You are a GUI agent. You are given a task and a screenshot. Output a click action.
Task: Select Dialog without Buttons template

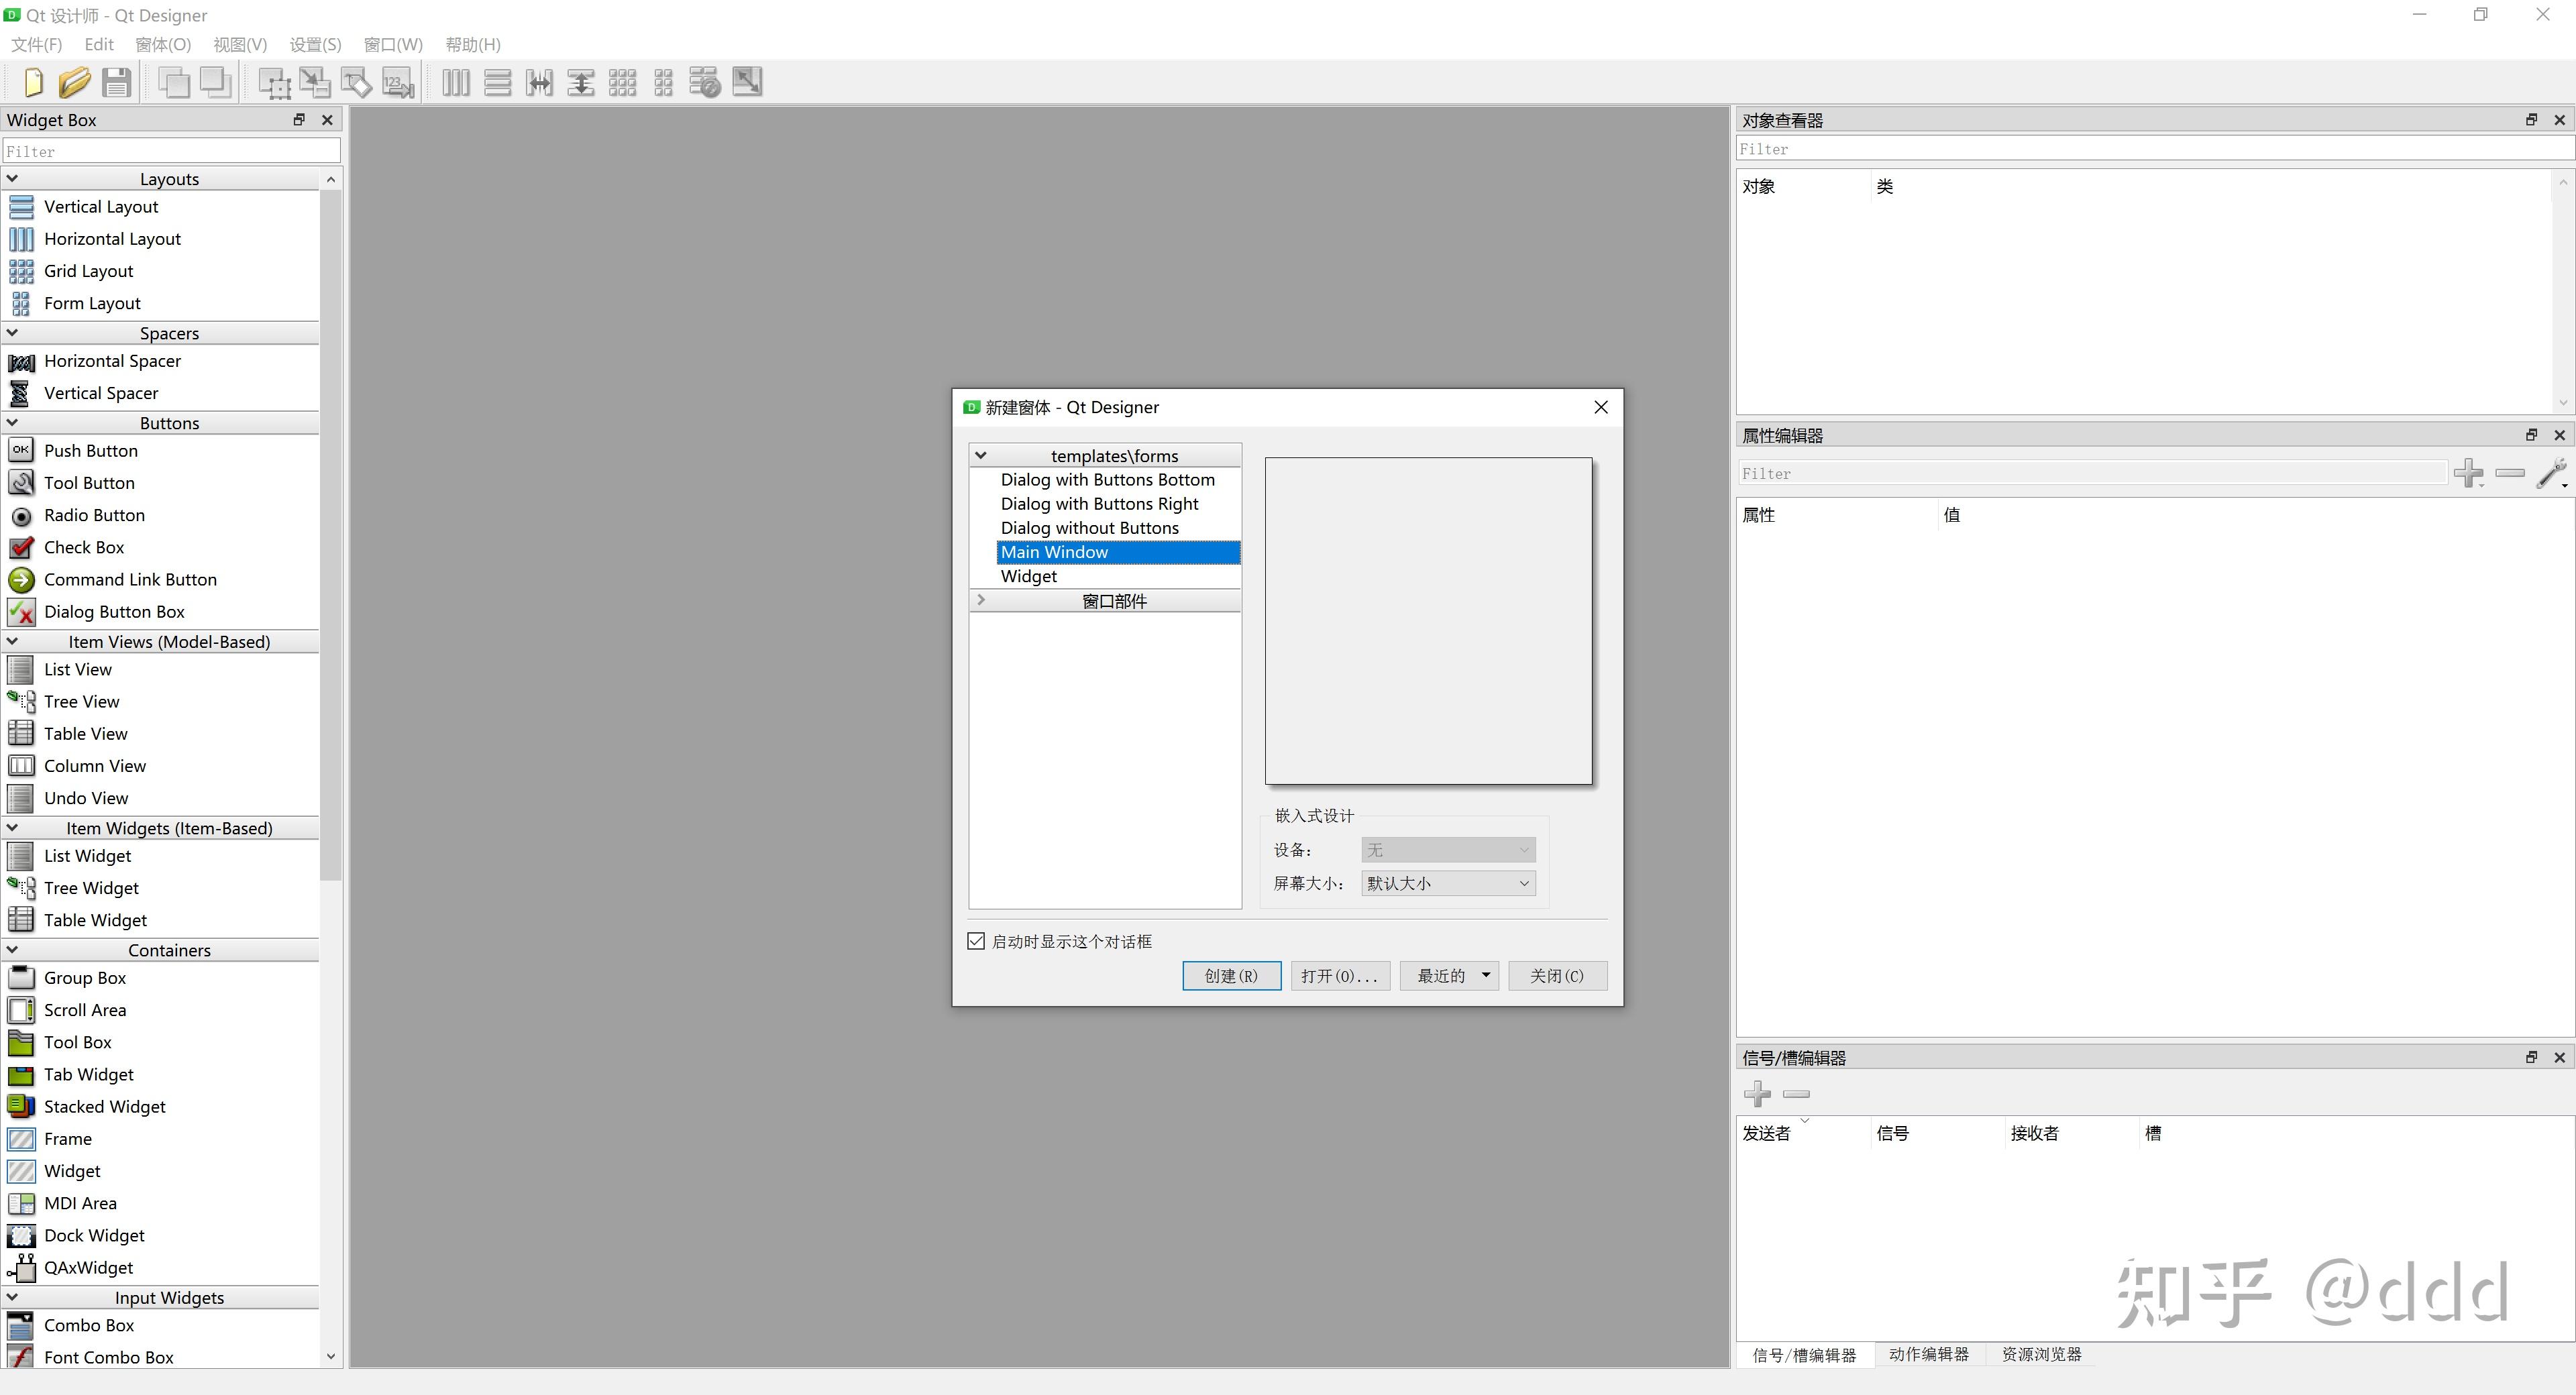click(x=1089, y=527)
